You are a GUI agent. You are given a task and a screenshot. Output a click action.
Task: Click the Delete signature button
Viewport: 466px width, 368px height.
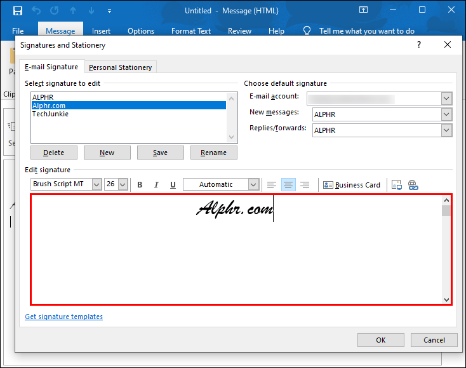[x=54, y=153]
